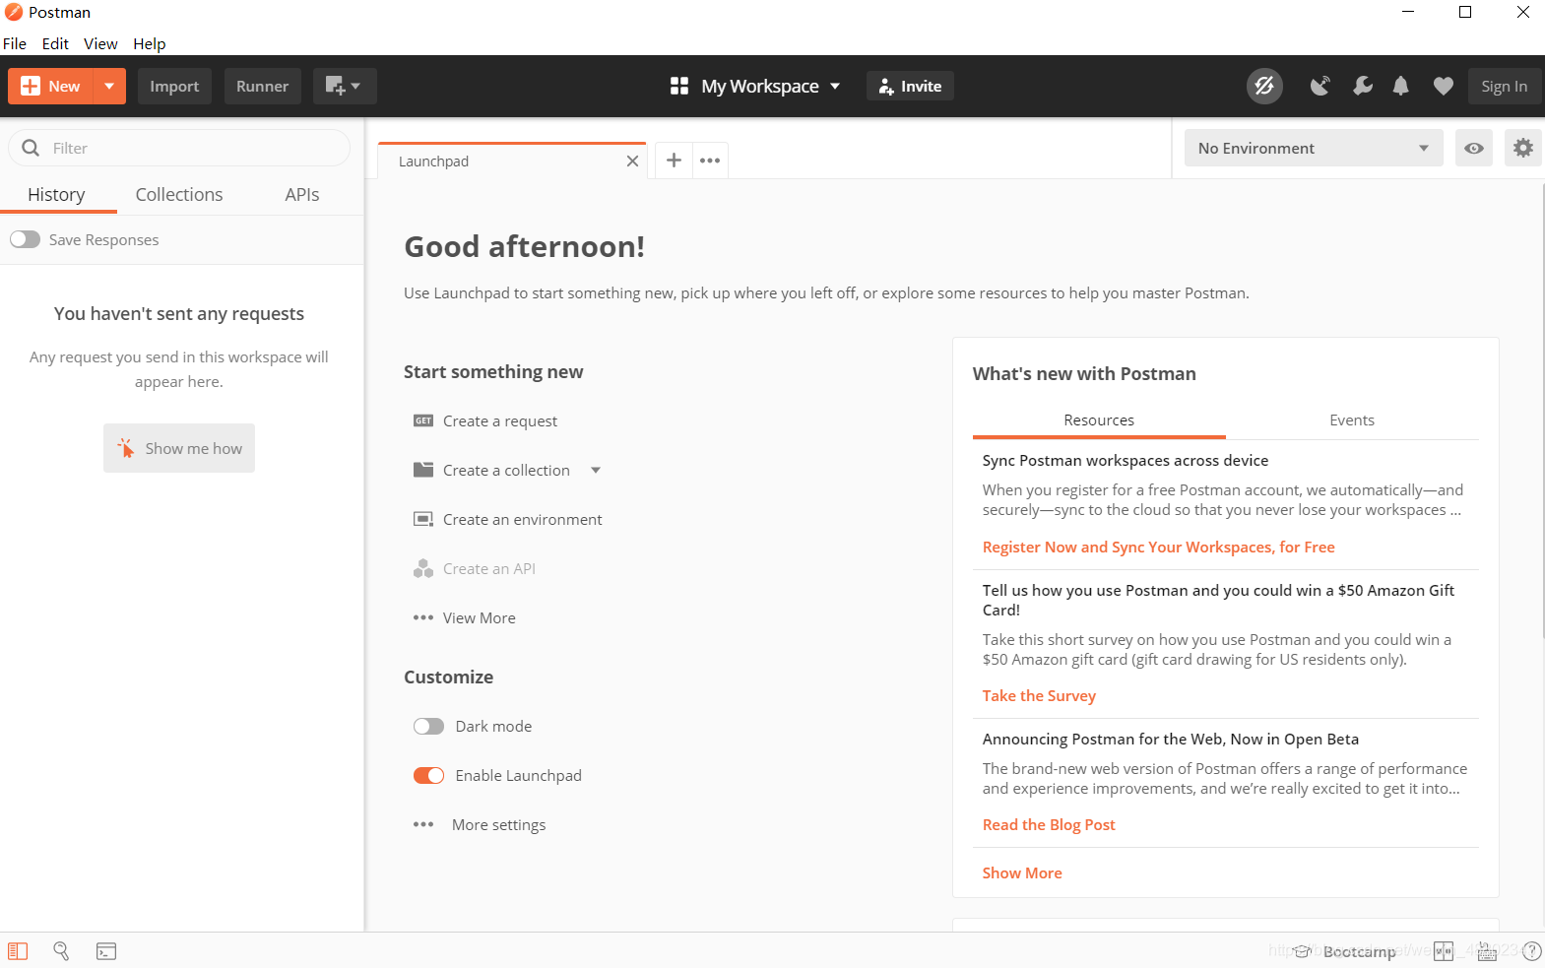The image size is (1545, 968).
Task: Open the tab options ellipsis menu
Action: pos(710,160)
